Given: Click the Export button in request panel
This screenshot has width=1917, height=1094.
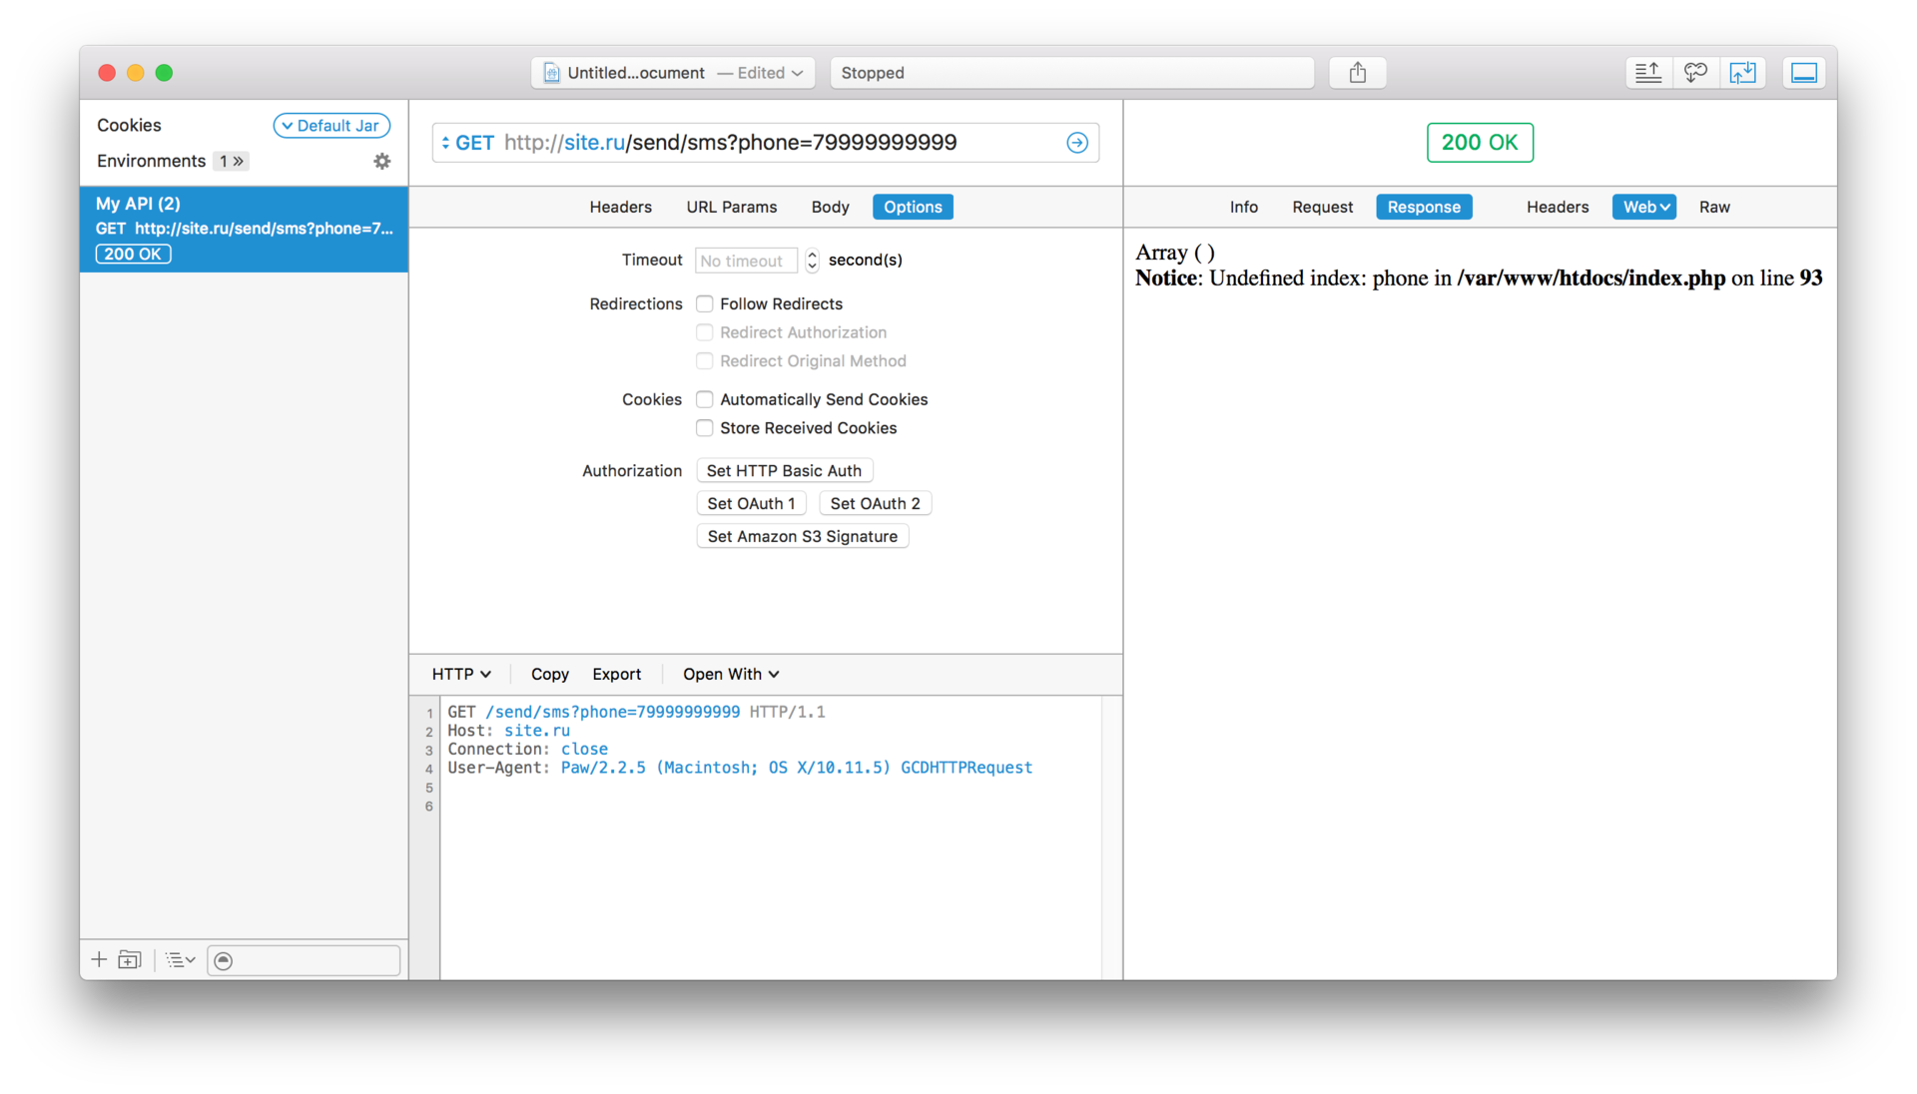Looking at the screenshot, I should [615, 673].
